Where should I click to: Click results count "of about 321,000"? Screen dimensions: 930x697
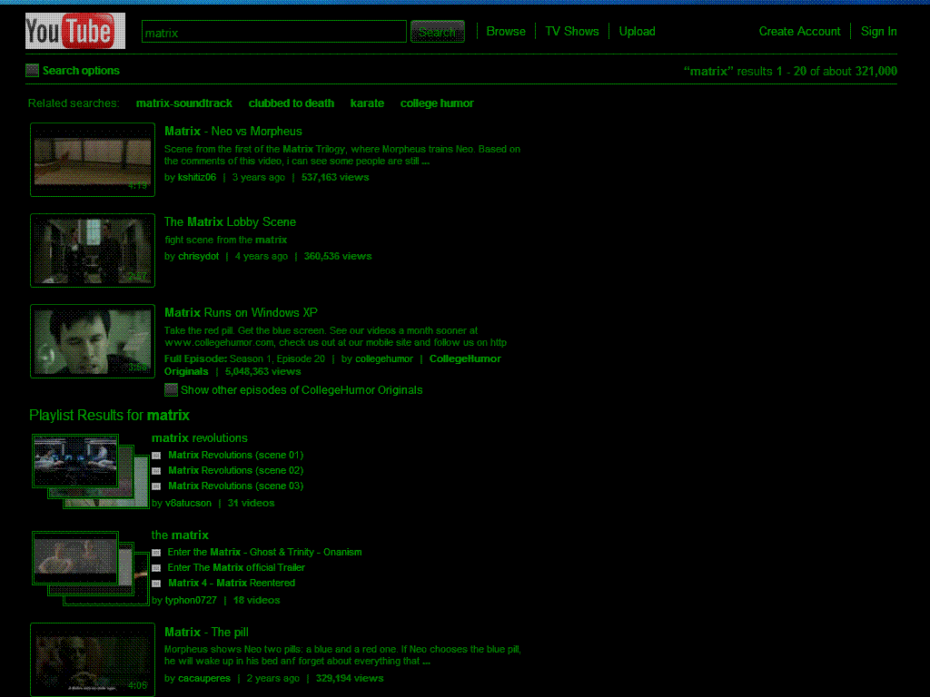coord(854,71)
